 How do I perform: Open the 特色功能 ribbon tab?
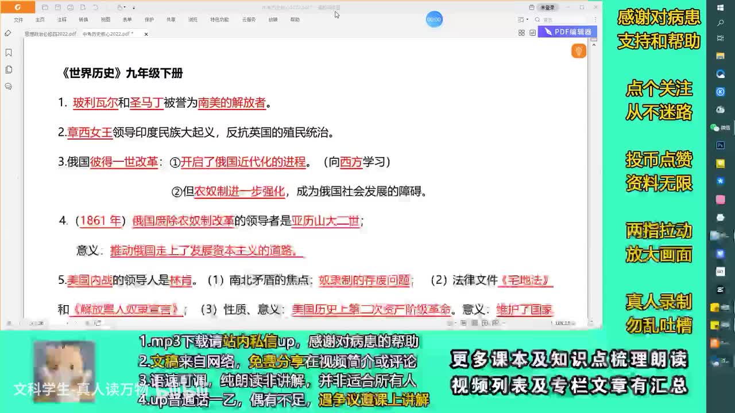click(219, 20)
